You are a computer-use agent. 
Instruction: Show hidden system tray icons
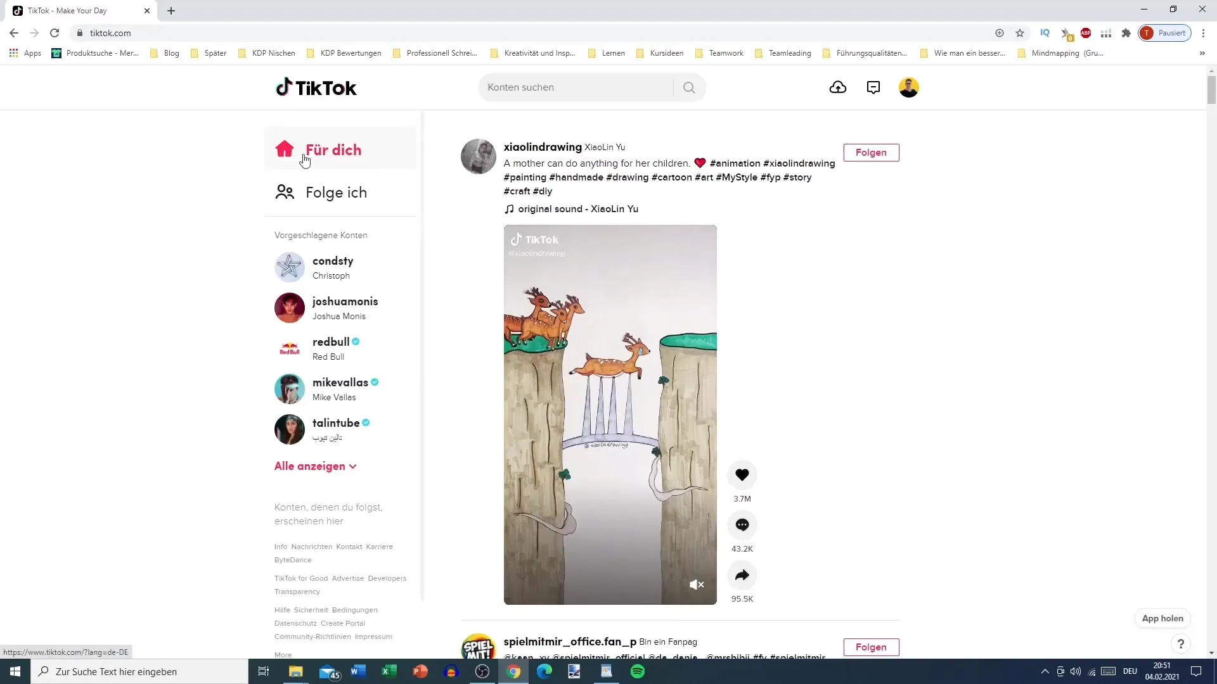[x=1045, y=671]
